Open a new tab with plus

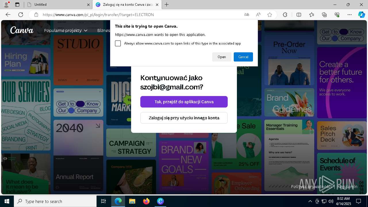[166, 5]
